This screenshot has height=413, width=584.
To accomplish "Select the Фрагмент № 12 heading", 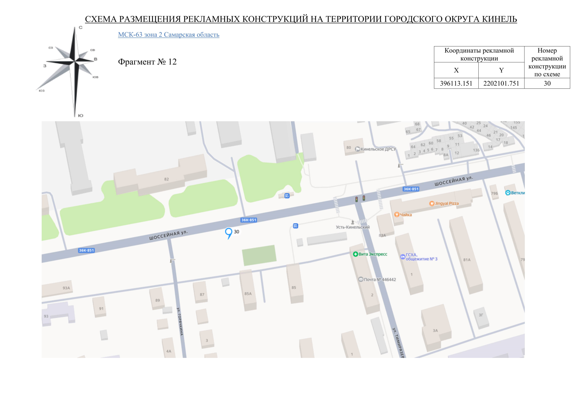I will tap(147, 62).
